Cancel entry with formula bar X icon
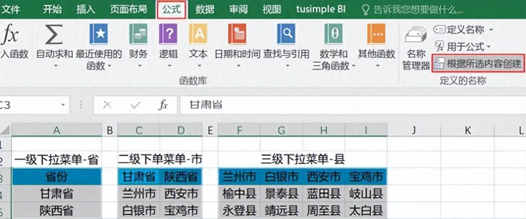Viewport: 526px width, 219px height. click(107, 105)
